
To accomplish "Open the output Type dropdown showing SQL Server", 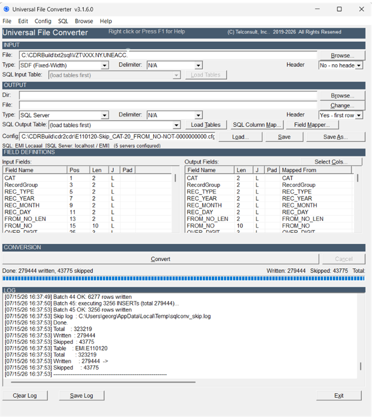I will point(64,115).
